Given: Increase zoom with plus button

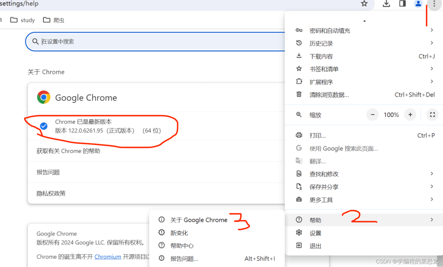Looking at the screenshot, I should point(410,115).
